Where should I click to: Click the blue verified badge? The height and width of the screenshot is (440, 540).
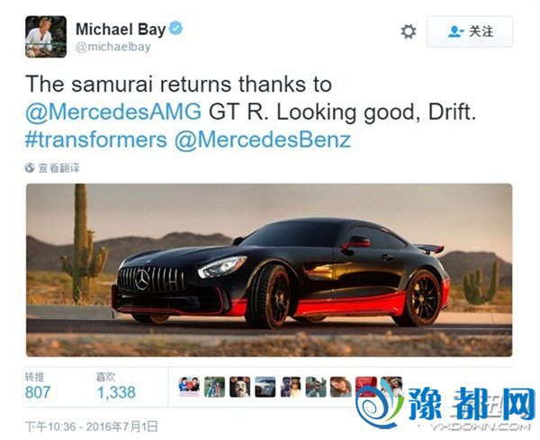tap(176, 28)
